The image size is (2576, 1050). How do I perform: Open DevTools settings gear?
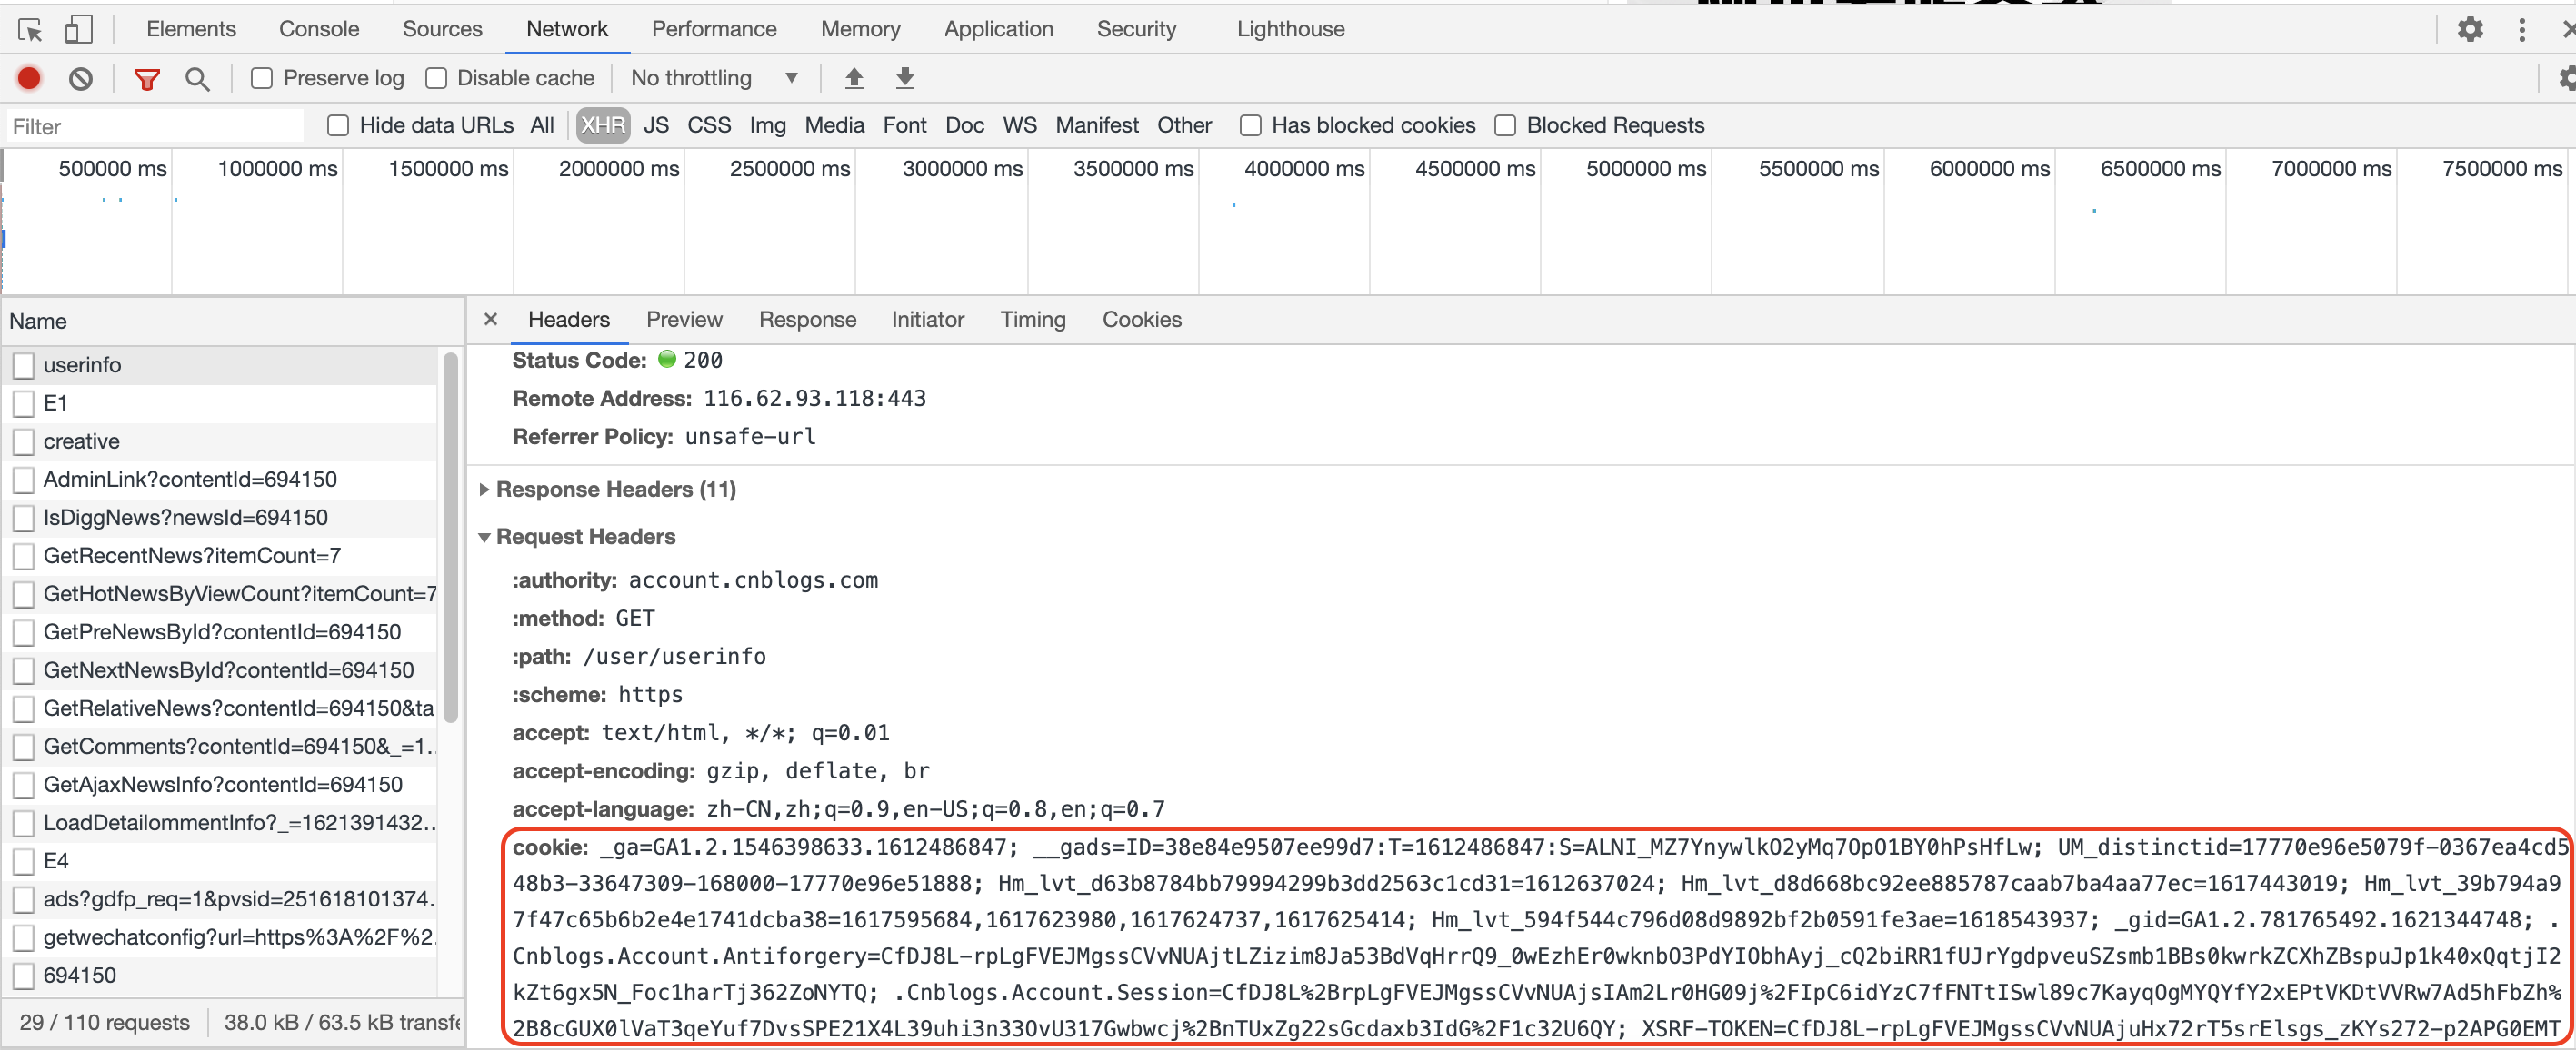(2470, 29)
